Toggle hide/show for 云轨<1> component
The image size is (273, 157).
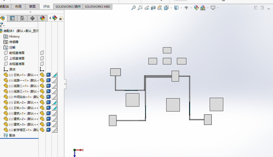[x=42, y=75]
